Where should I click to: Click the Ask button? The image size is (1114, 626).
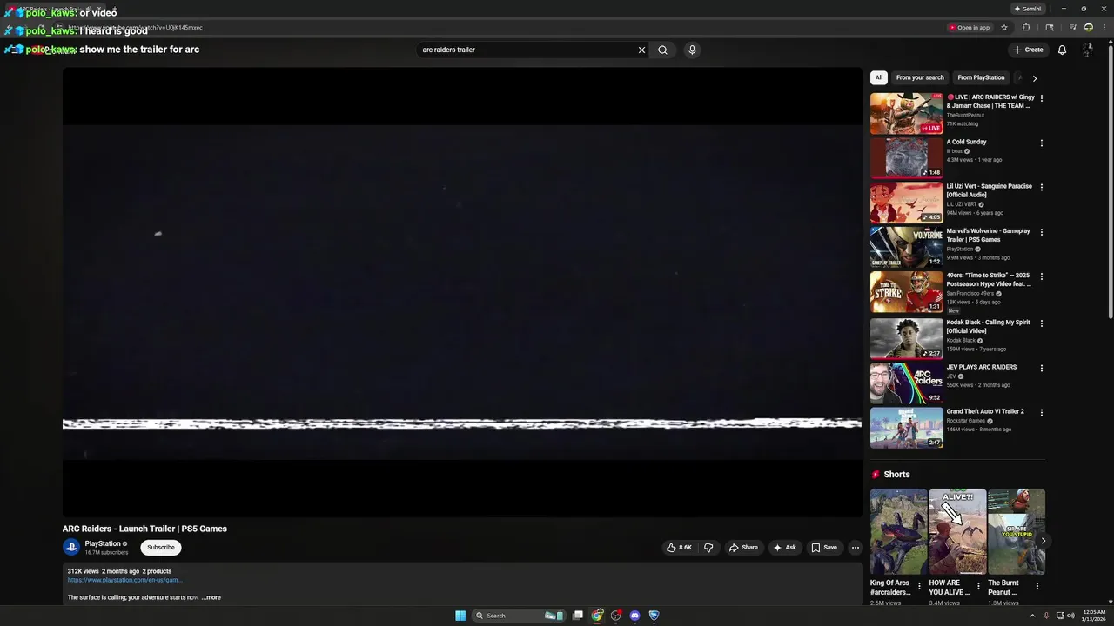(784, 548)
